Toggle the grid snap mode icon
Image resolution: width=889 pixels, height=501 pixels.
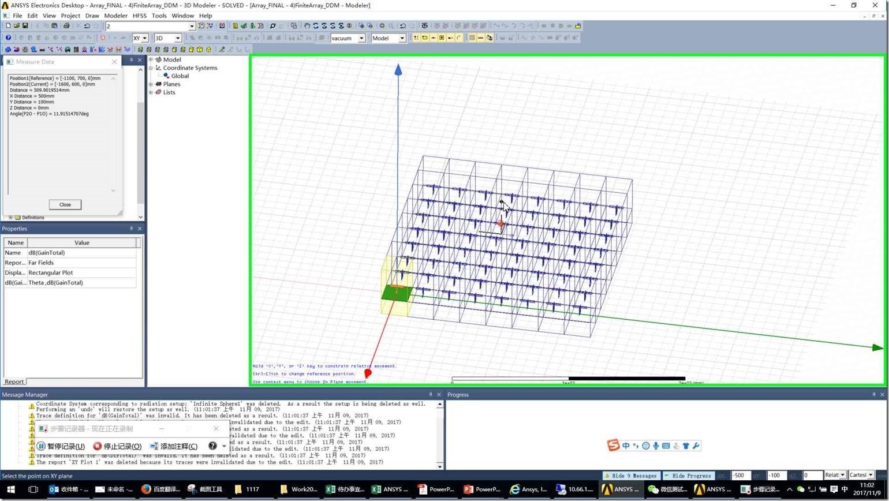[x=416, y=38]
